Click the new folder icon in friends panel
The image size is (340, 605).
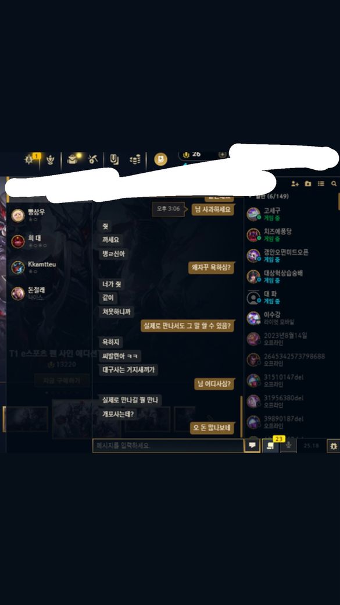[307, 184]
